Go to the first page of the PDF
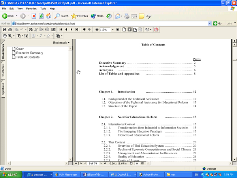The height and width of the screenshot is (178, 237). coord(61,30)
